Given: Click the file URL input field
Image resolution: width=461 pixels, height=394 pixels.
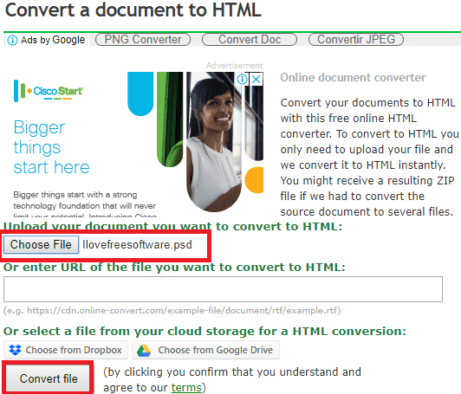Looking at the screenshot, I should click(x=223, y=289).
